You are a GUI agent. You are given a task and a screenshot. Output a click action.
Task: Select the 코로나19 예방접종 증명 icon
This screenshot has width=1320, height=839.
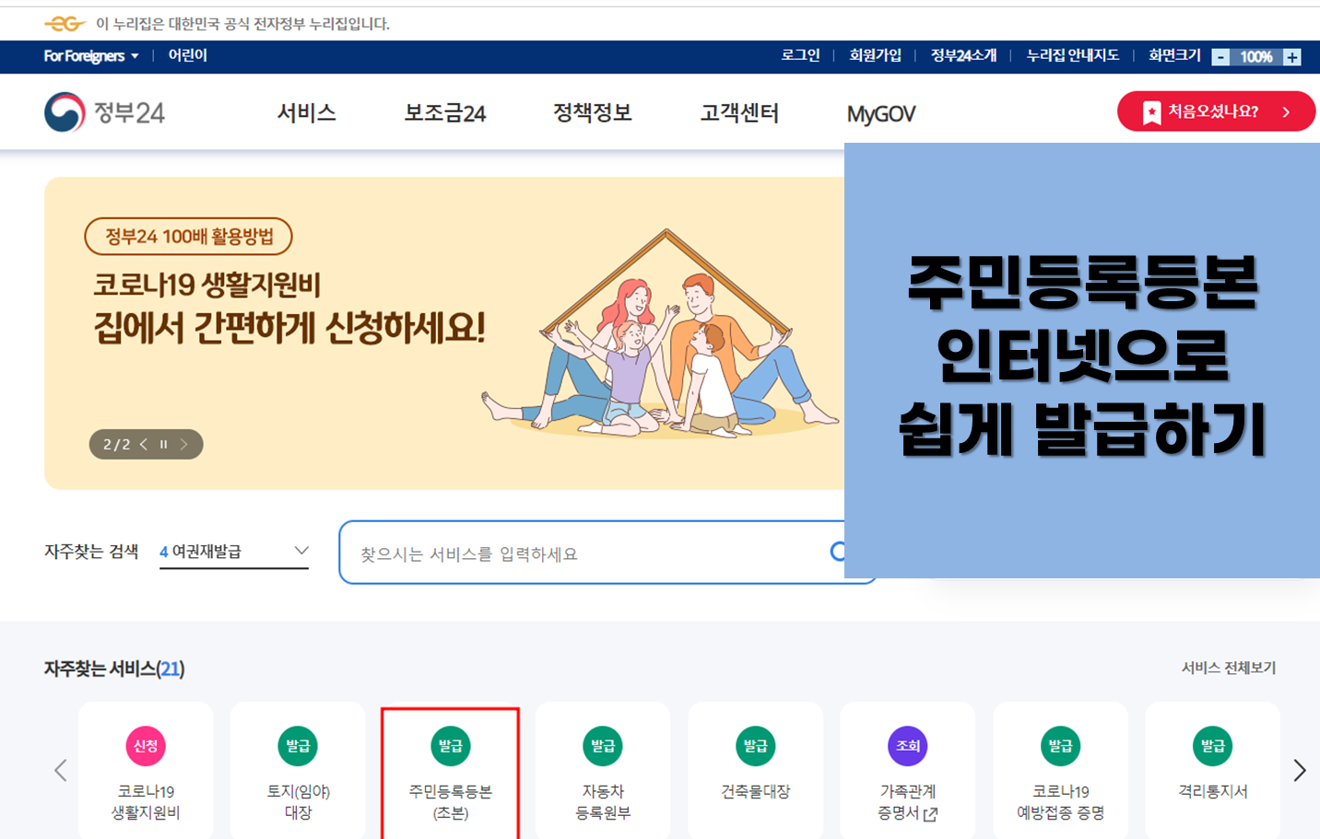[x=1060, y=770]
